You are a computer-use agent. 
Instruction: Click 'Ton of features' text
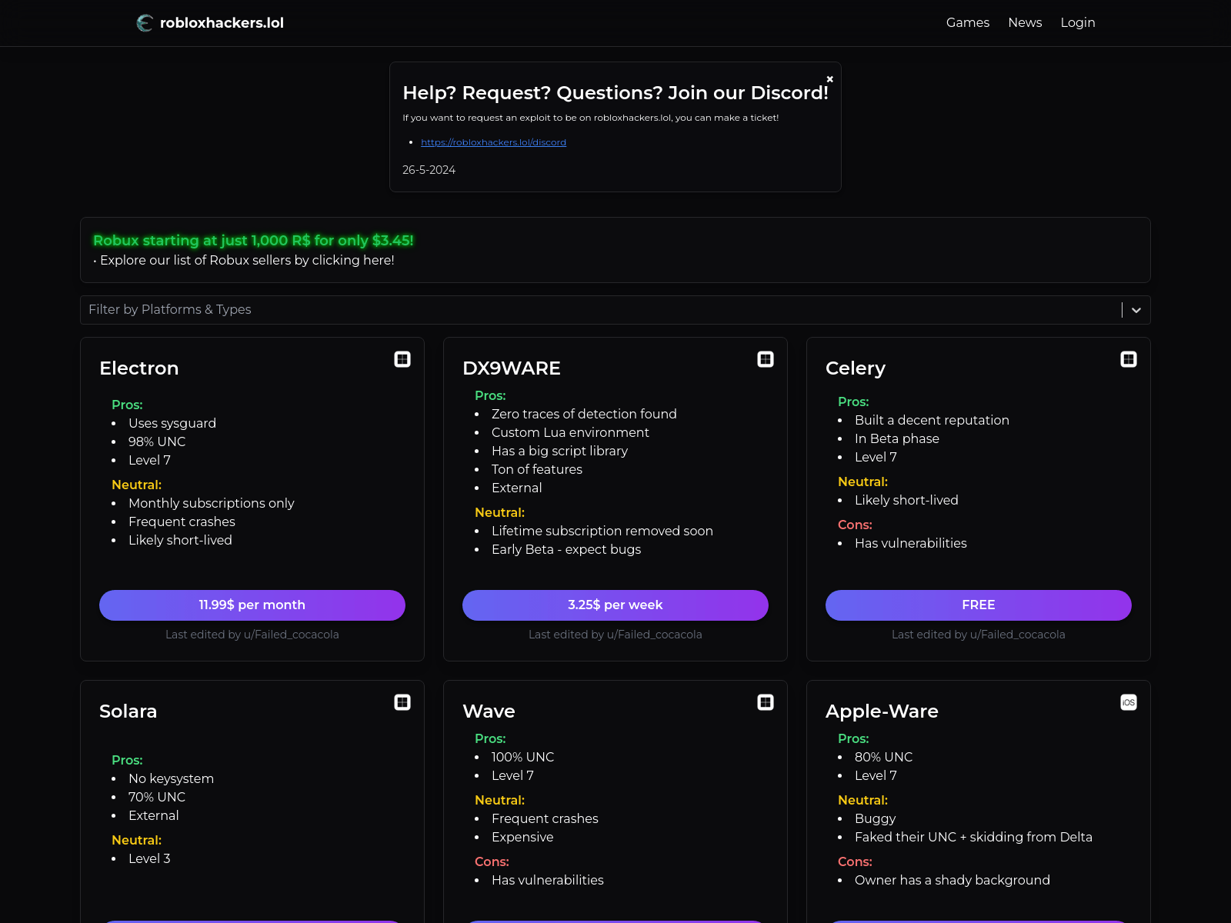(x=537, y=469)
